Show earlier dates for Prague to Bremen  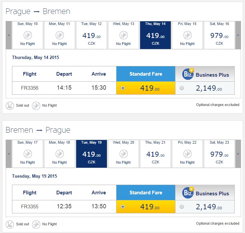click(9, 35)
